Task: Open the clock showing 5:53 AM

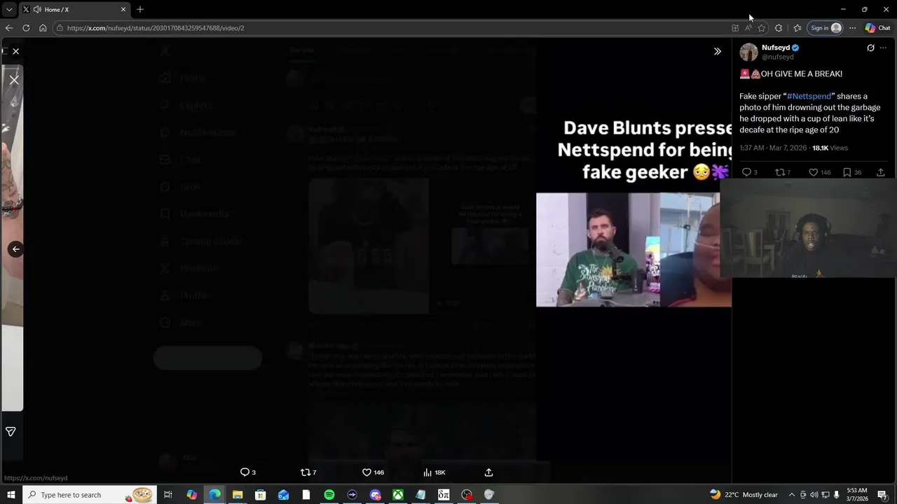Action: (x=857, y=495)
